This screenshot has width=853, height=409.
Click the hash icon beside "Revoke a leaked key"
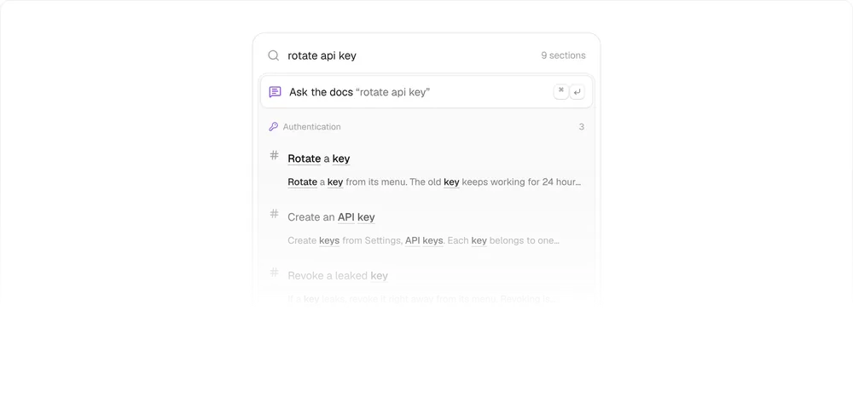click(x=274, y=273)
